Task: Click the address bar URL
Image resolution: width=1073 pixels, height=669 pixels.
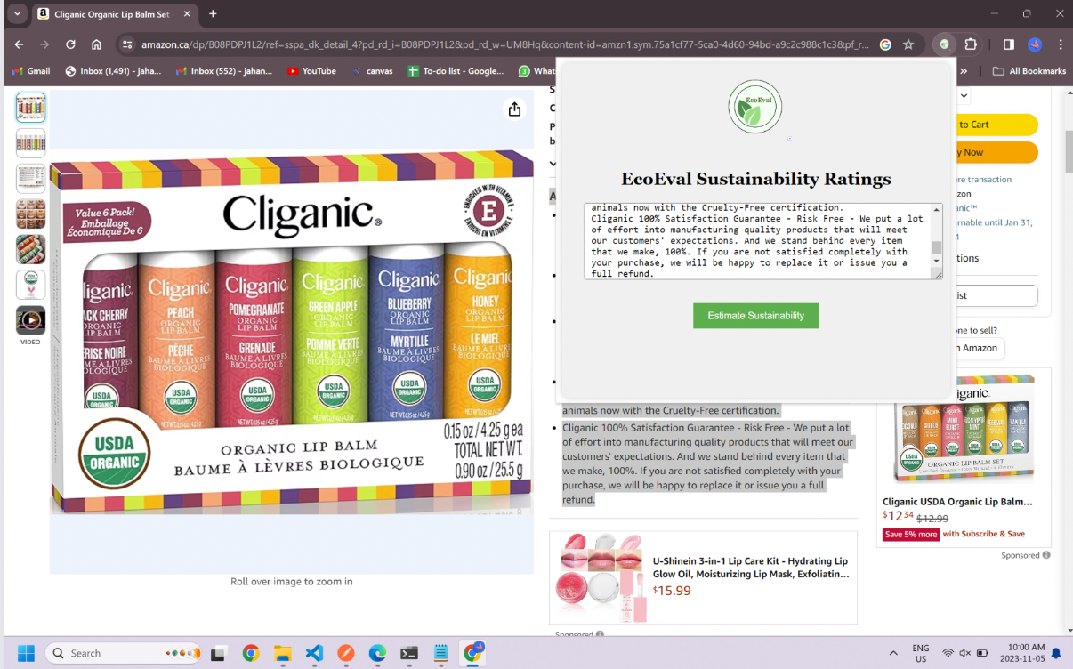Action: coord(505,44)
